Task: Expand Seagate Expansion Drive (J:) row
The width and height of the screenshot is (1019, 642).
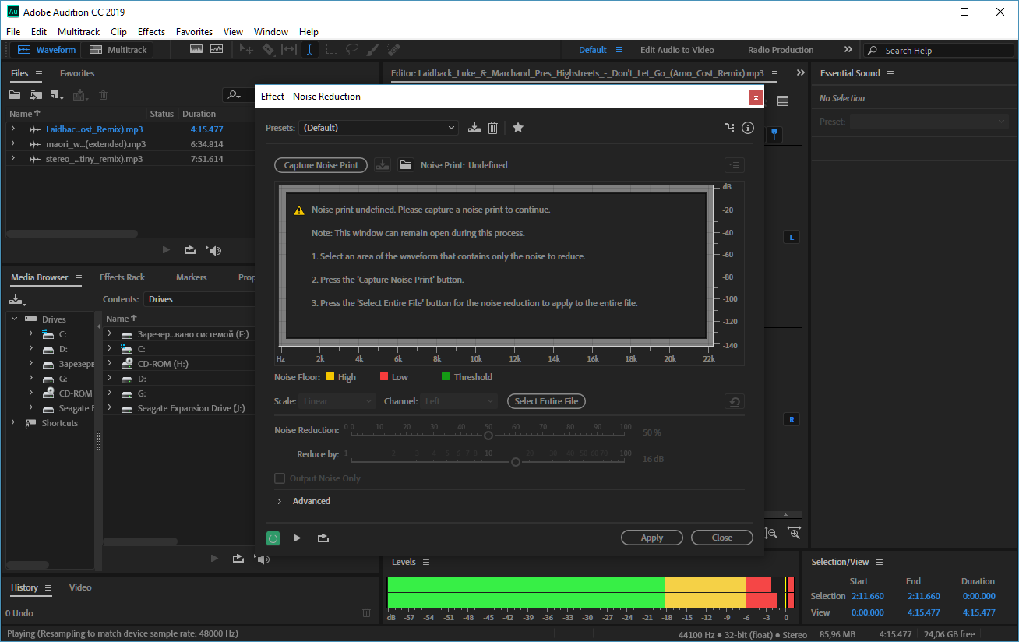Action: coord(110,408)
